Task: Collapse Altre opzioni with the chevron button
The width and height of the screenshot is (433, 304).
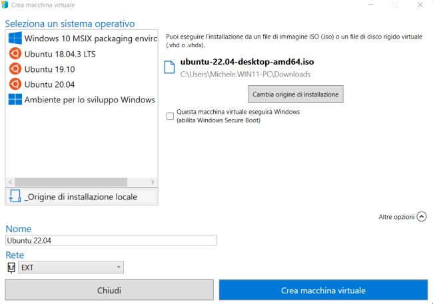Action: [x=422, y=217]
